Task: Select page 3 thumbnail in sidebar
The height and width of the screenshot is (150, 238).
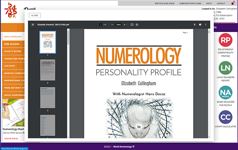Action: 48,98
